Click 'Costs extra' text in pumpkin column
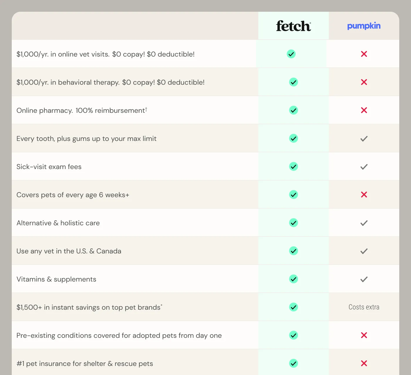The image size is (411, 375). pos(364,307)
